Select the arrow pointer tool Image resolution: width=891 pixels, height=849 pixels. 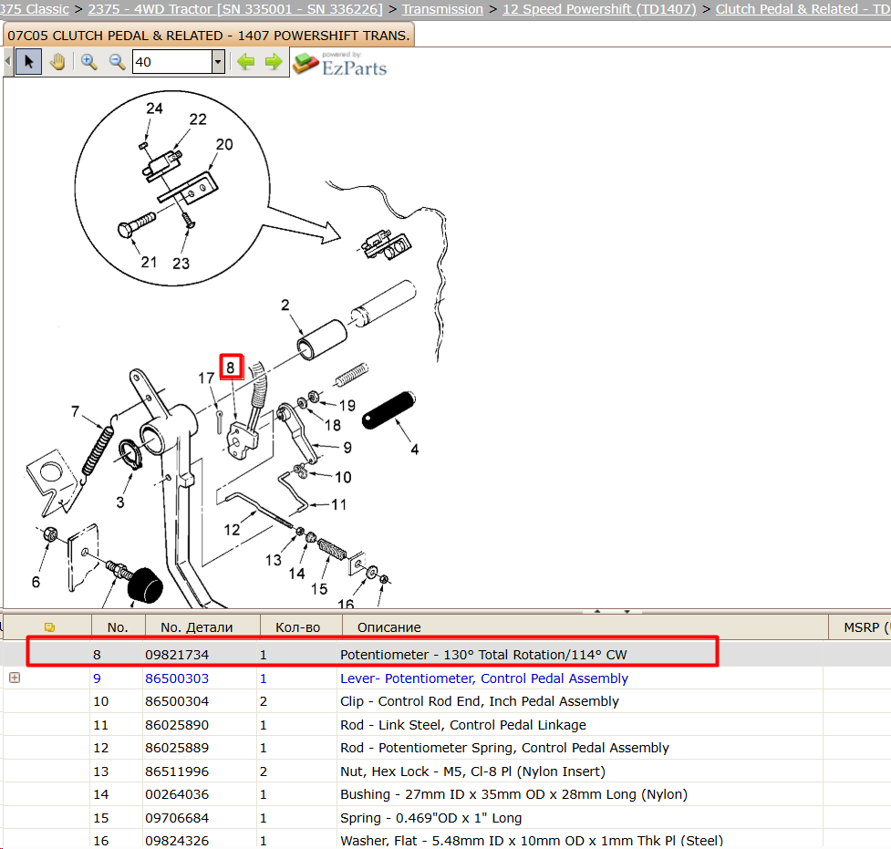tap(28, 62)
